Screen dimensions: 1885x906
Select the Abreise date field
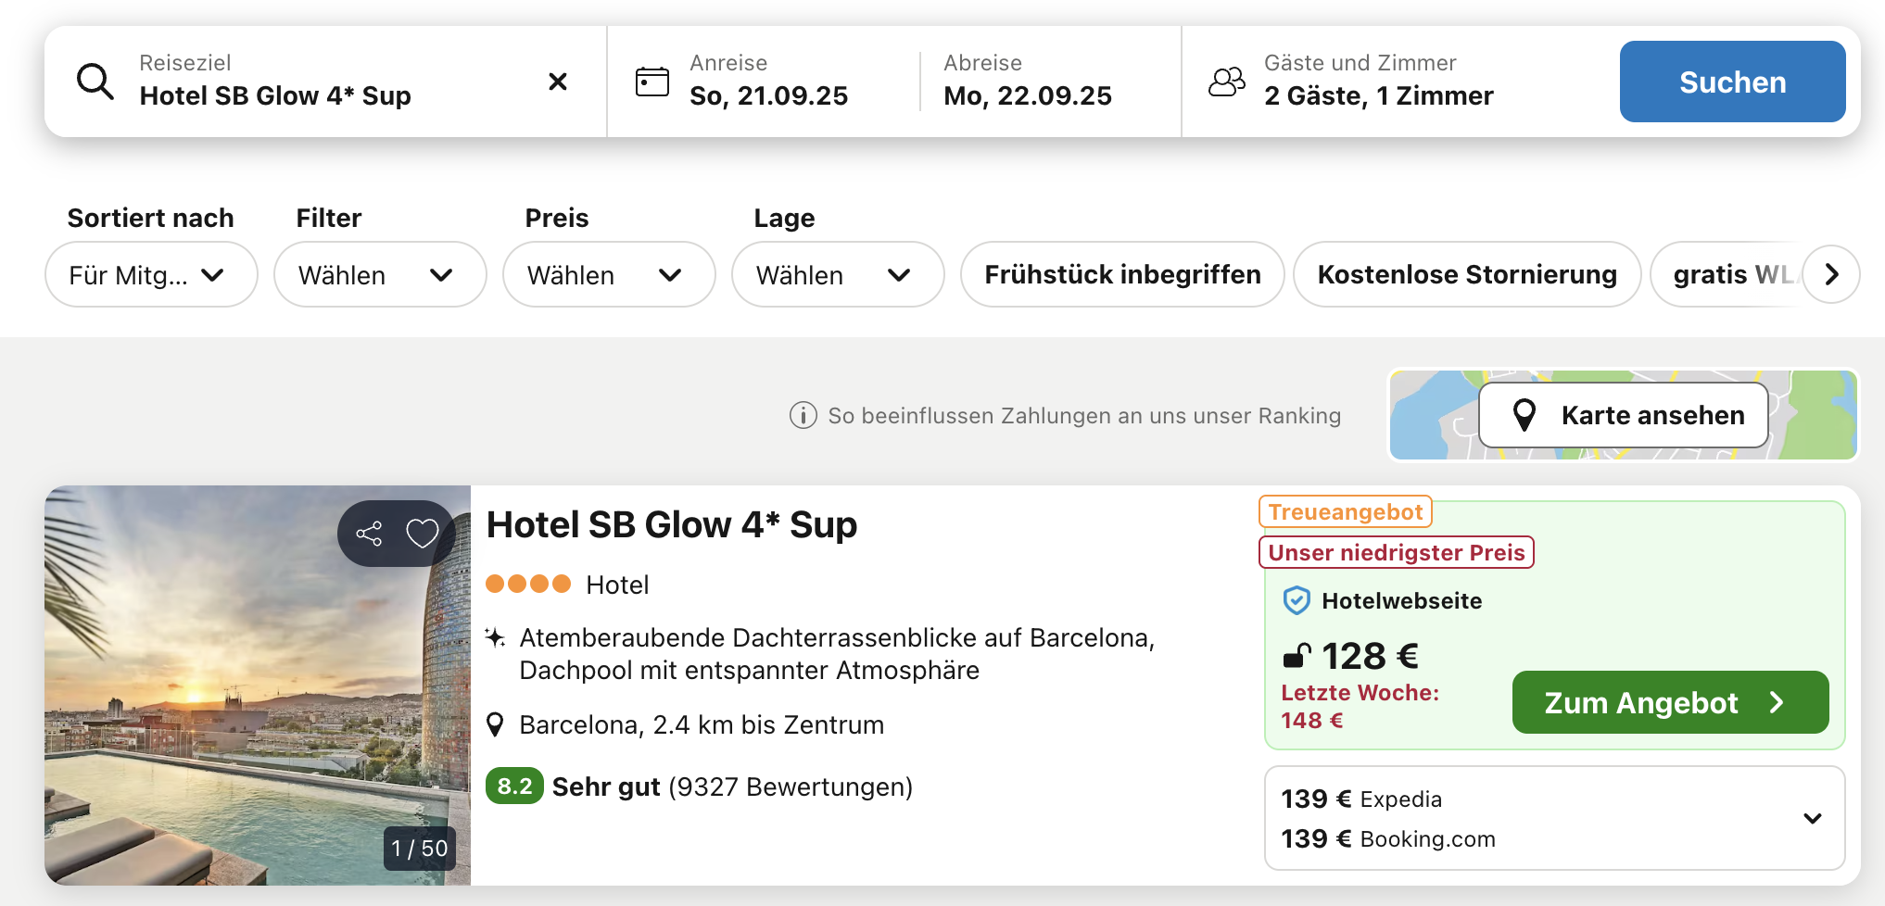[x=1050, y=82]
